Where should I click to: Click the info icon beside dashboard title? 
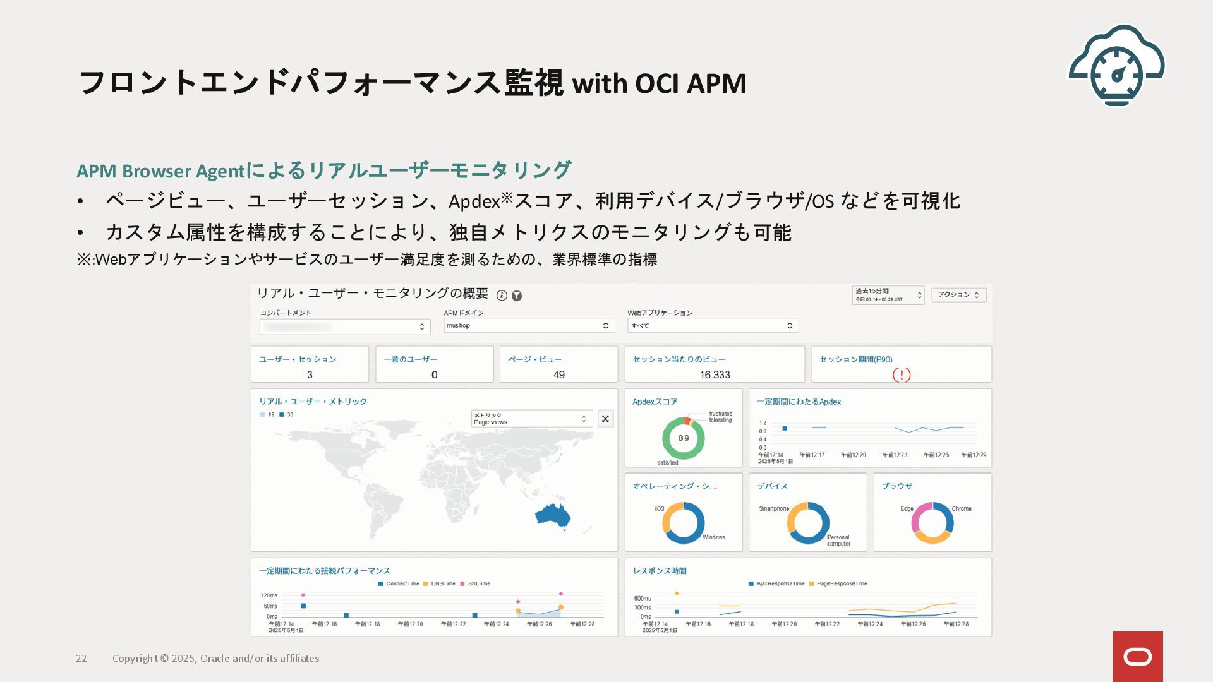point(502,296)
